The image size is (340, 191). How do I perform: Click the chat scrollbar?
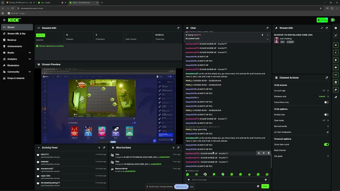click(x=271, y=160)
